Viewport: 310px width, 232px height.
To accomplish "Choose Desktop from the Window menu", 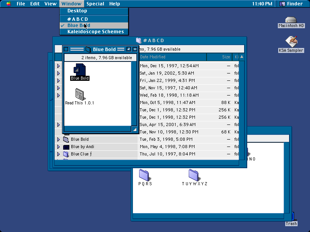I will 94,11.
